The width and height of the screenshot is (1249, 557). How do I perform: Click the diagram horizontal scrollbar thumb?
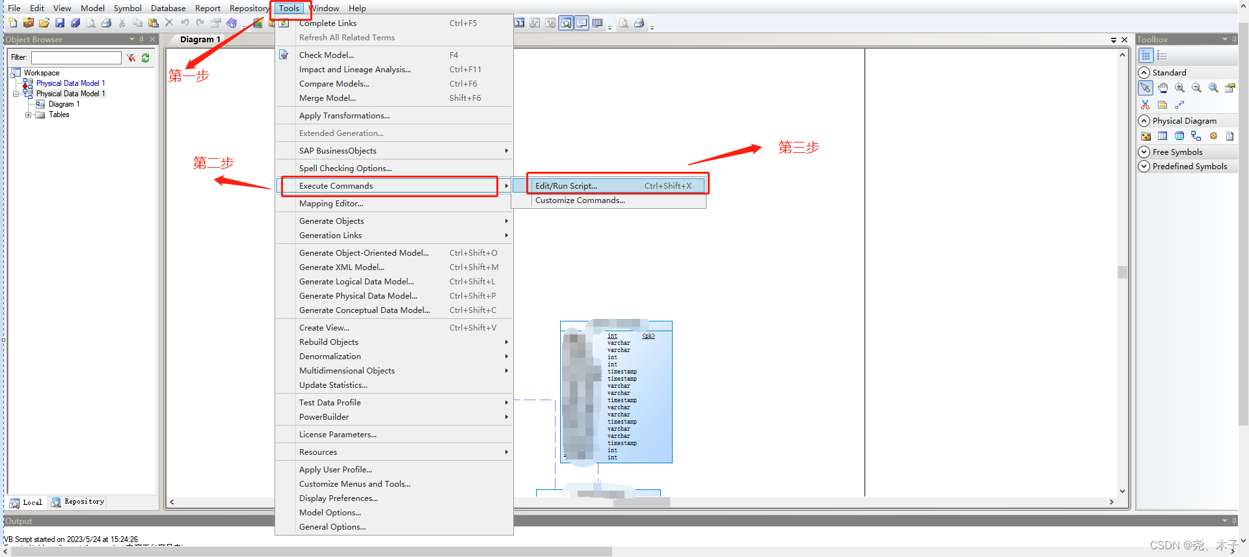click(x=641, y=502)
